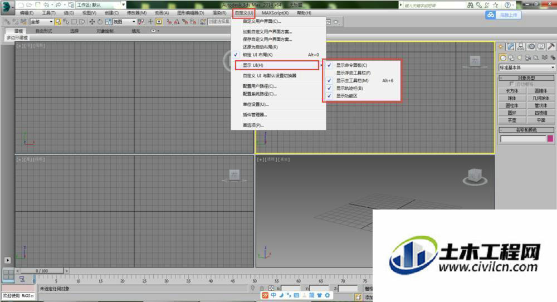Image resolution: width=557 pixels, height=302 pixels.
Task: Click the Redo arrow in the quick access toolbar
Action: pyautogui.click(x=58, y=5)
